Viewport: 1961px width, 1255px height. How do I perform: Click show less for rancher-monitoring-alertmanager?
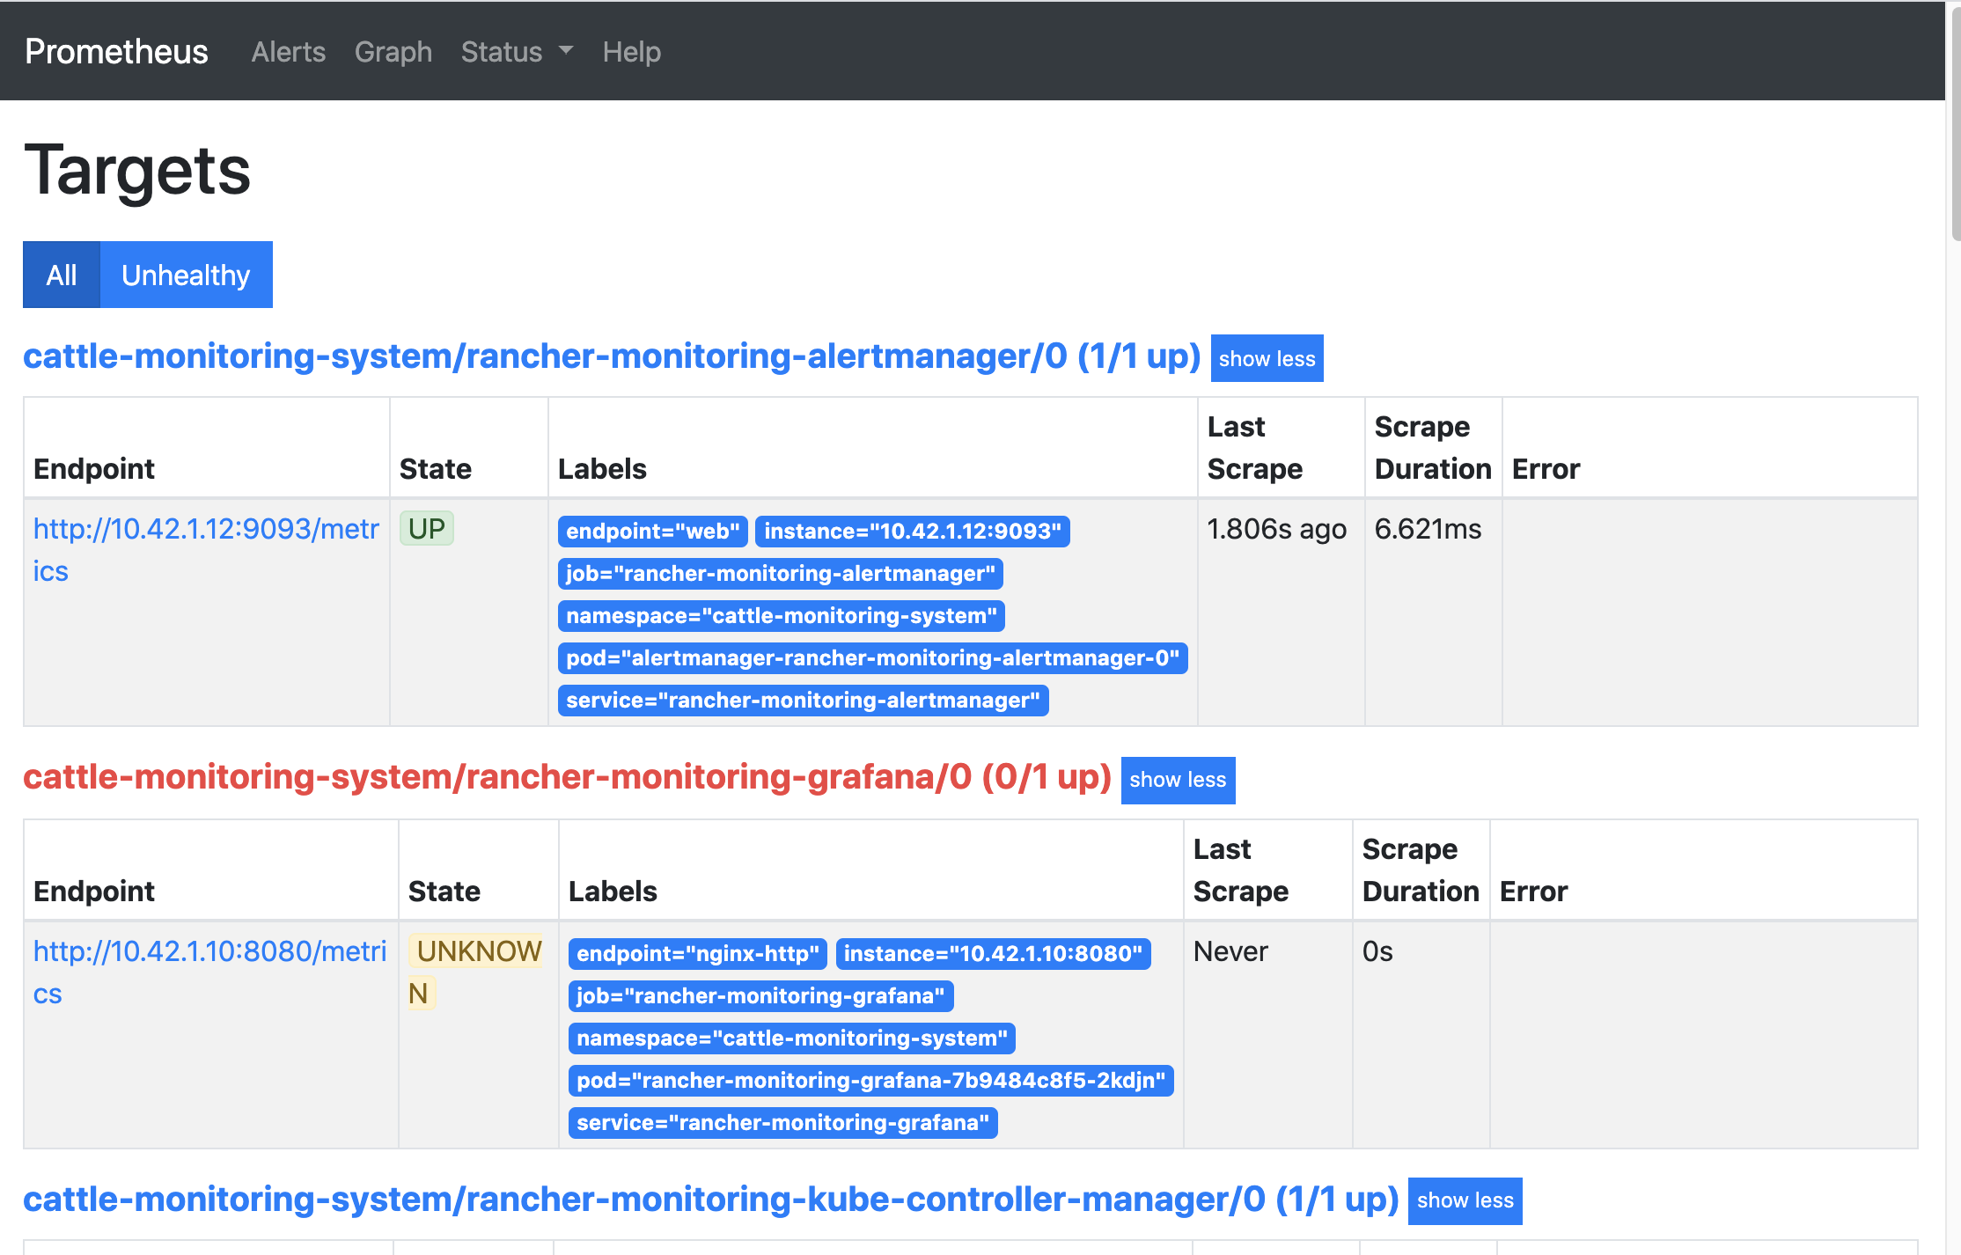pyautogui.click(x=1267, y=359)
